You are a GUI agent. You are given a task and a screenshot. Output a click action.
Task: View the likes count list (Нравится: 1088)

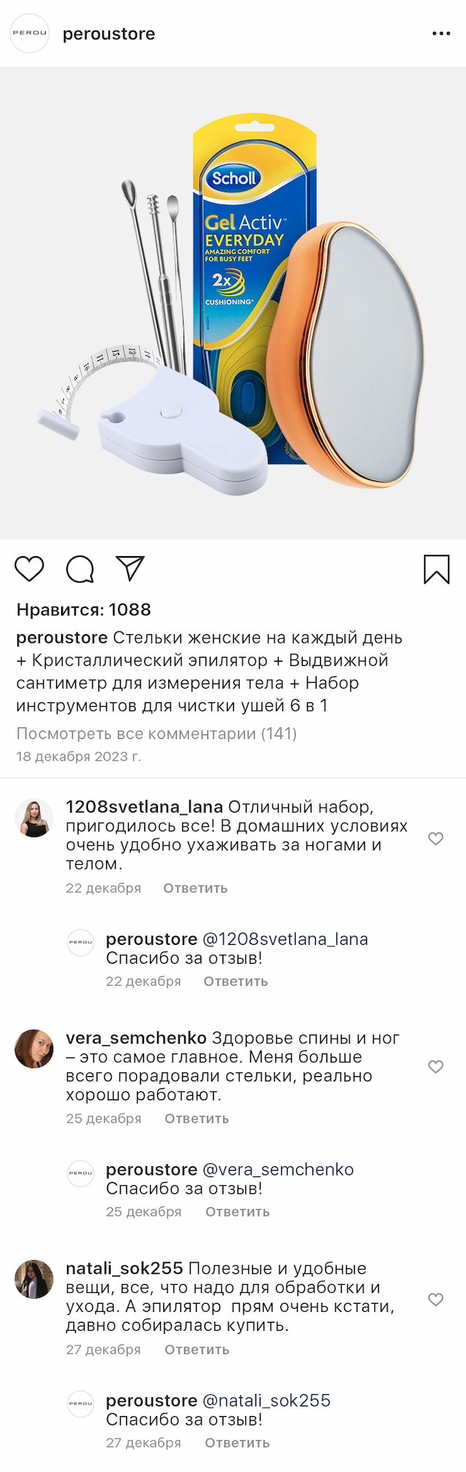pos(84,610)
